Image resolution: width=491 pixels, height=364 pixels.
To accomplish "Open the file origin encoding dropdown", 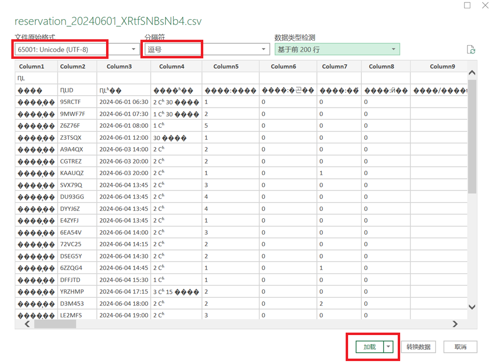I will coord(77,49).
